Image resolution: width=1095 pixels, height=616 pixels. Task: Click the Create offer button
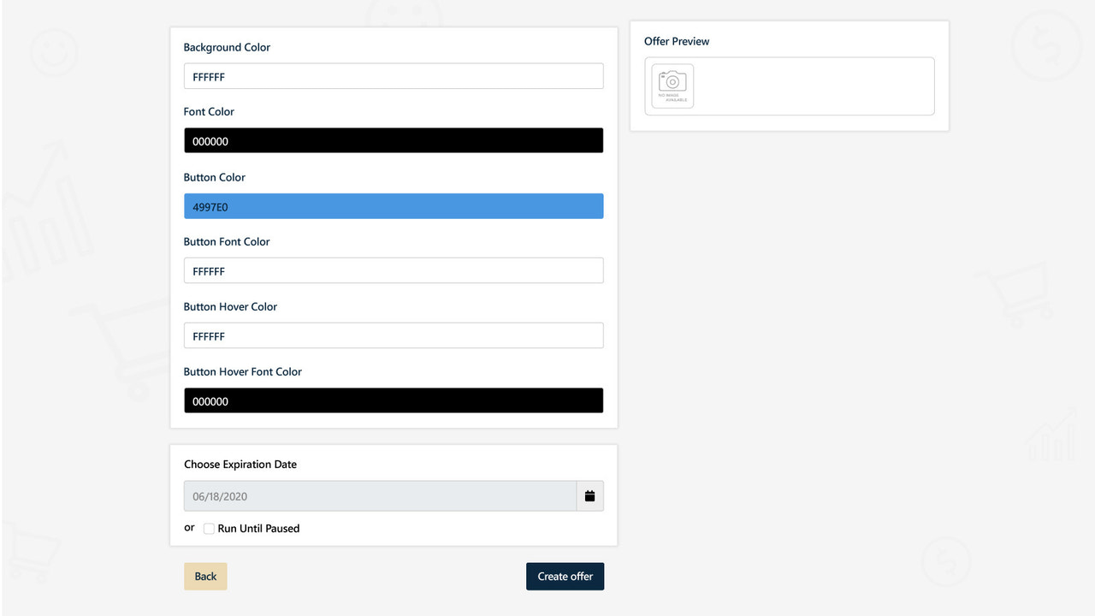(565, 576)
